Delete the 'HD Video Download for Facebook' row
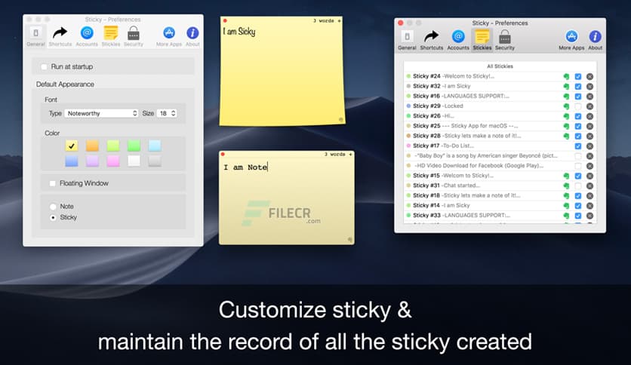The width and height of the screenshot is (631, 365). click(x=589, y=166)
